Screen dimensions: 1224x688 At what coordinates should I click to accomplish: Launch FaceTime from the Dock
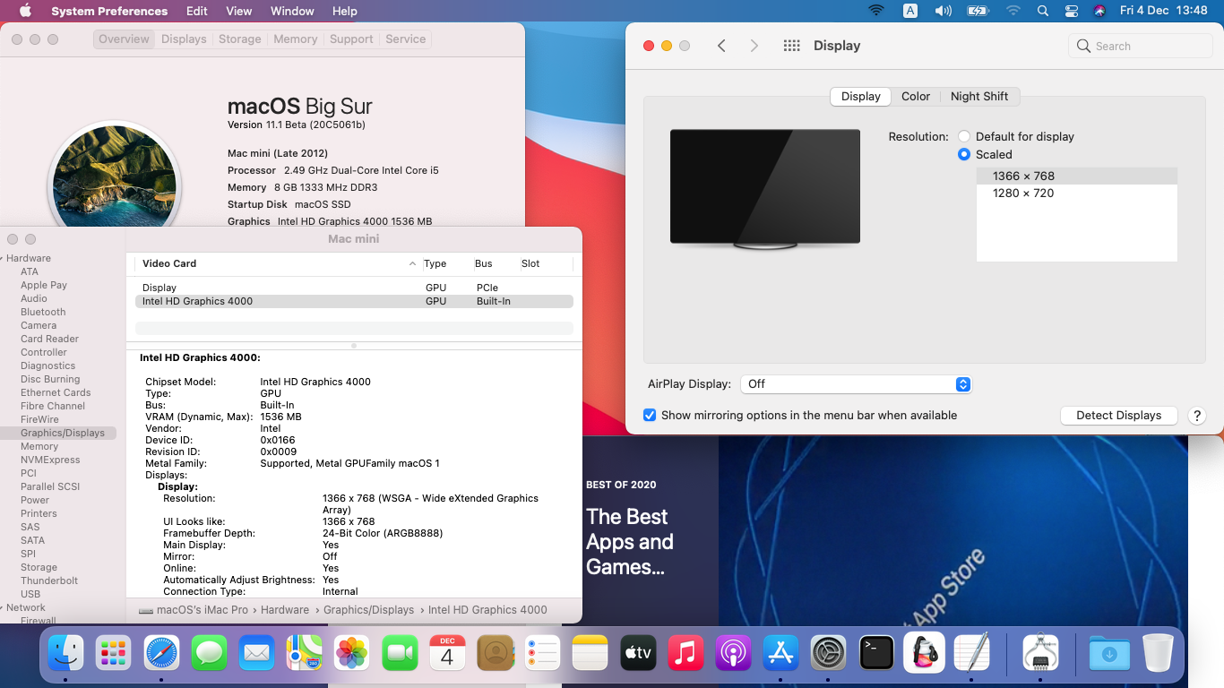click(x=400, y=653)
